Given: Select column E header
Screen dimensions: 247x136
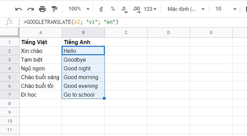Looking at the screenshot, I should tap(211, 33).
